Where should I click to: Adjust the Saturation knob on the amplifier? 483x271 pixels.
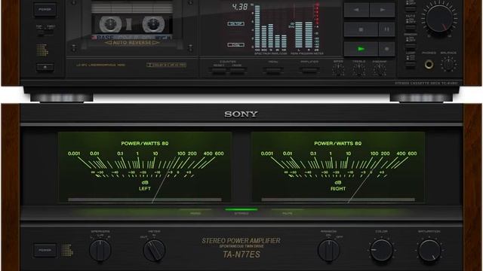pos(429,250)
